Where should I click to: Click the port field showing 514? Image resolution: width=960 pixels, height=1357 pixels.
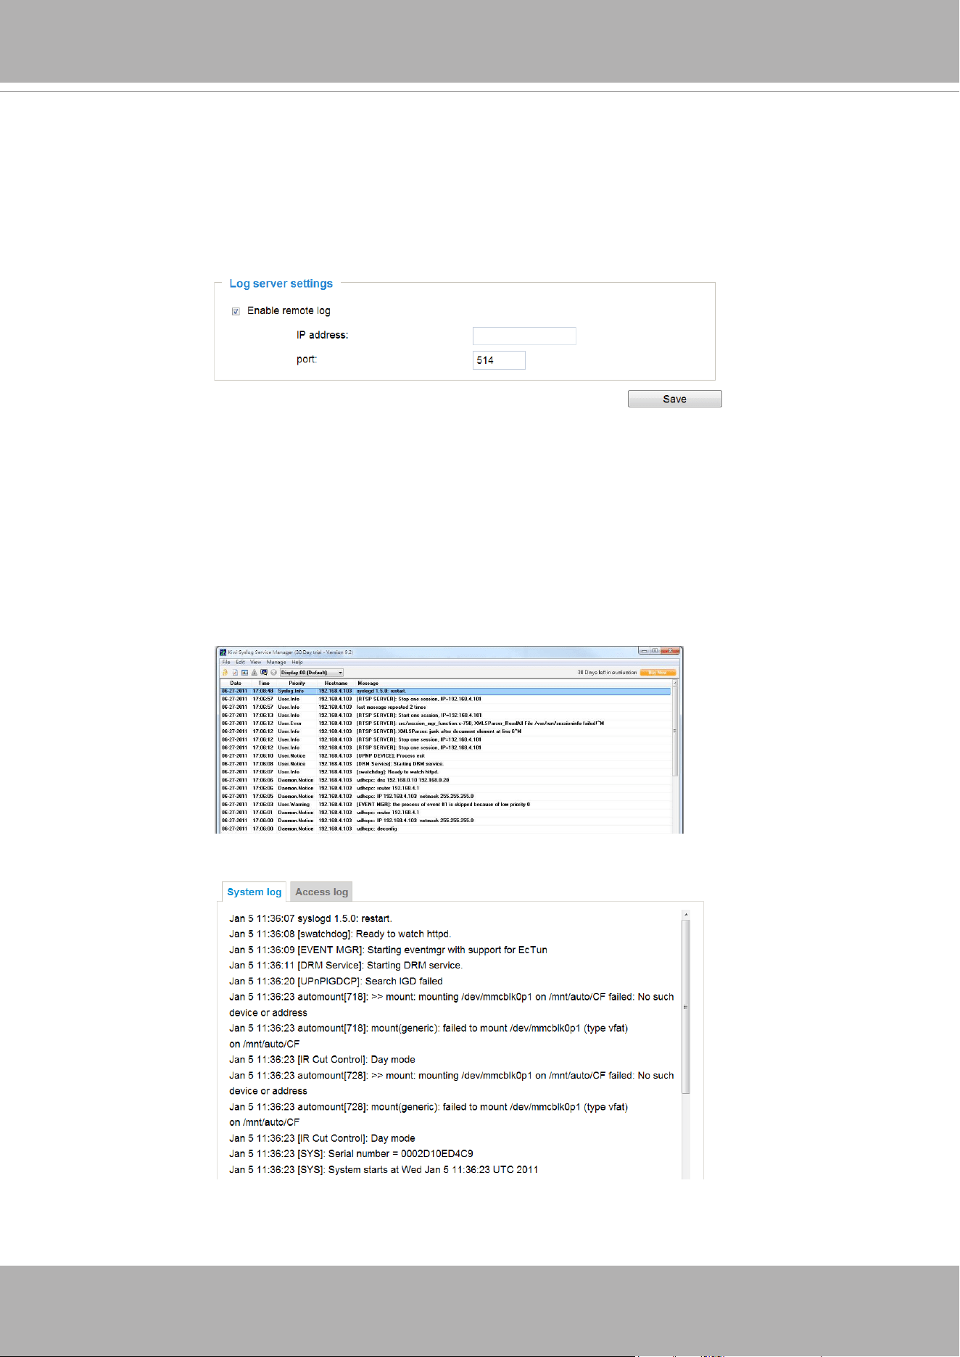pos(499,360)
